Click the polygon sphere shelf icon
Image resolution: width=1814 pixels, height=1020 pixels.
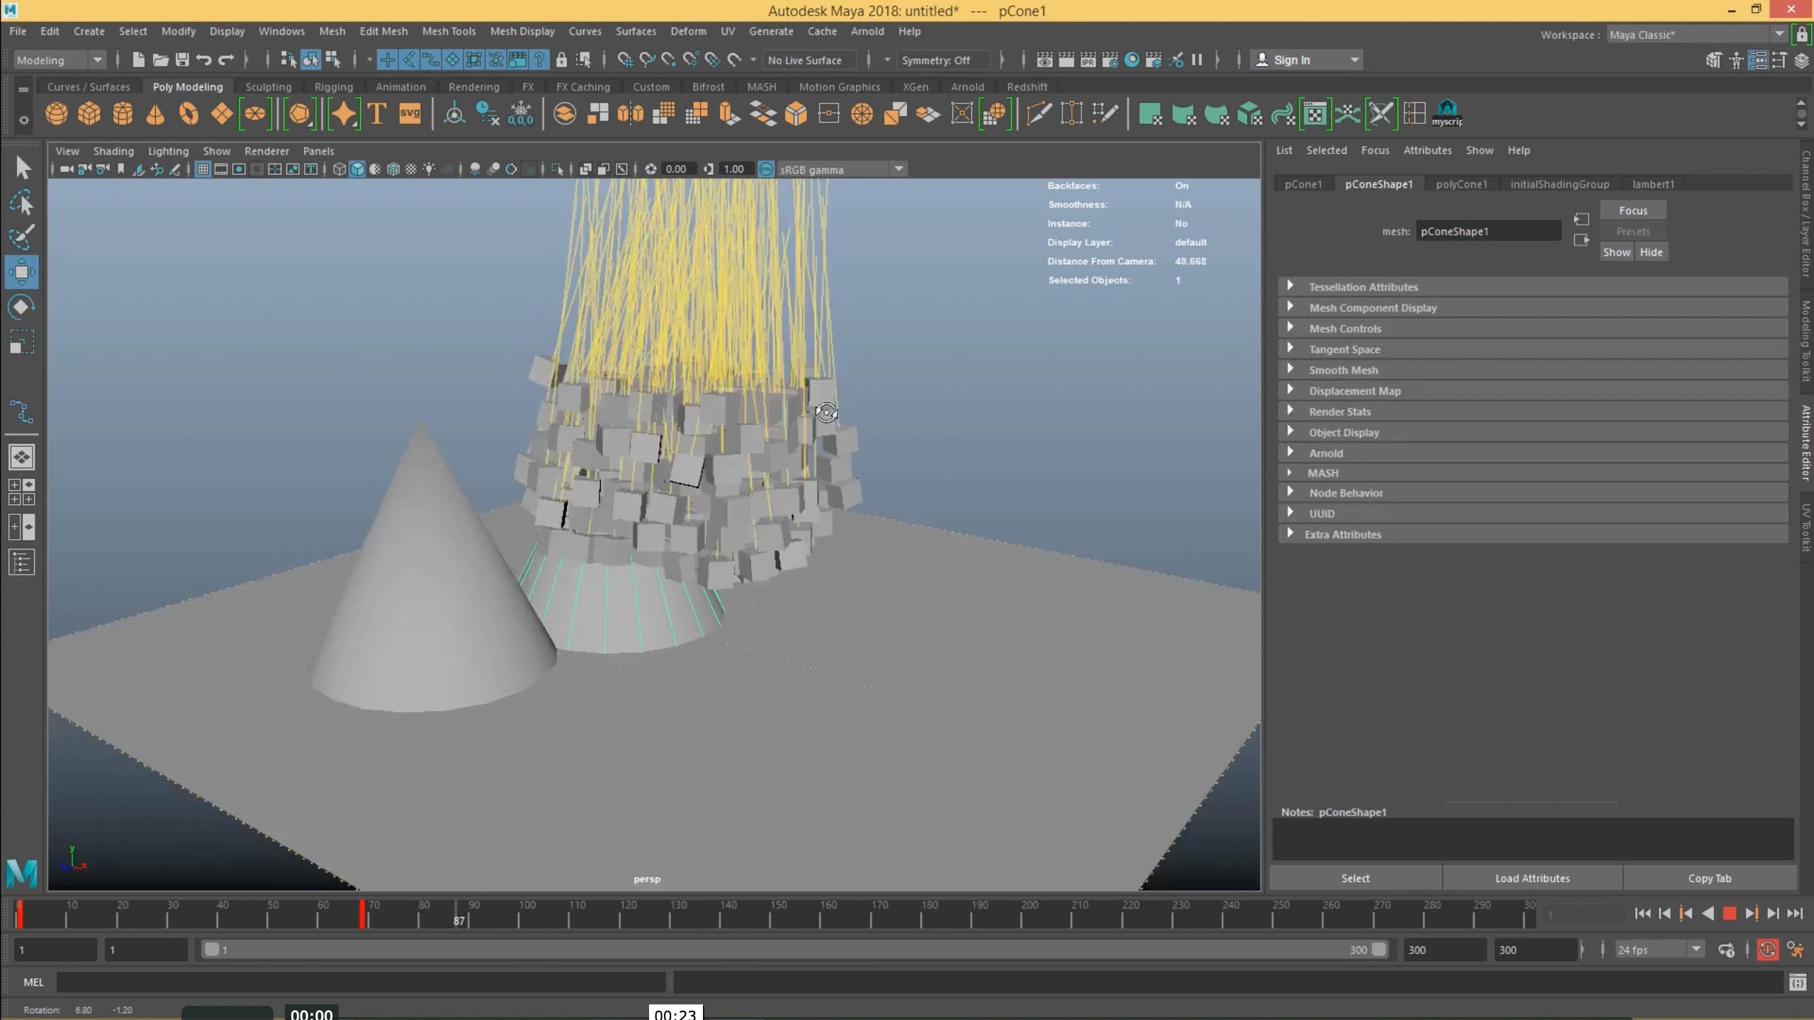coord(57,114)
